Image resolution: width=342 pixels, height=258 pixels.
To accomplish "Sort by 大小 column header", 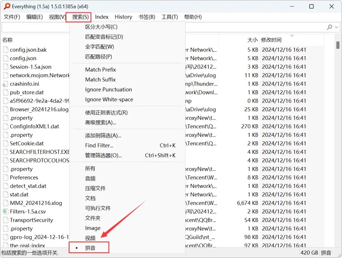I will [252, 40].
